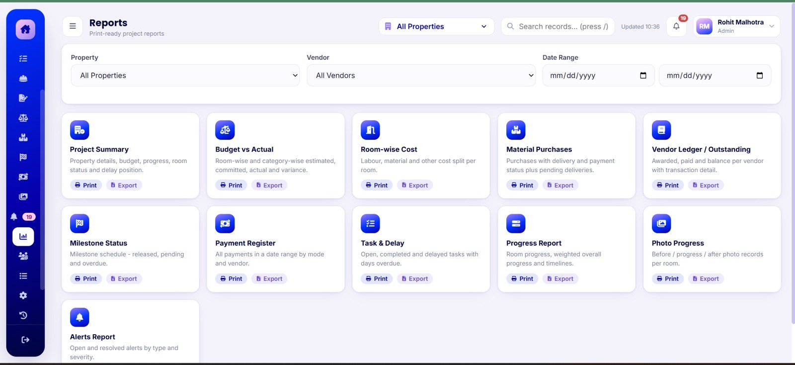The image size is (795, 365).
Task: Open alerts bell in the sidebar
Action: pos(14,217)
